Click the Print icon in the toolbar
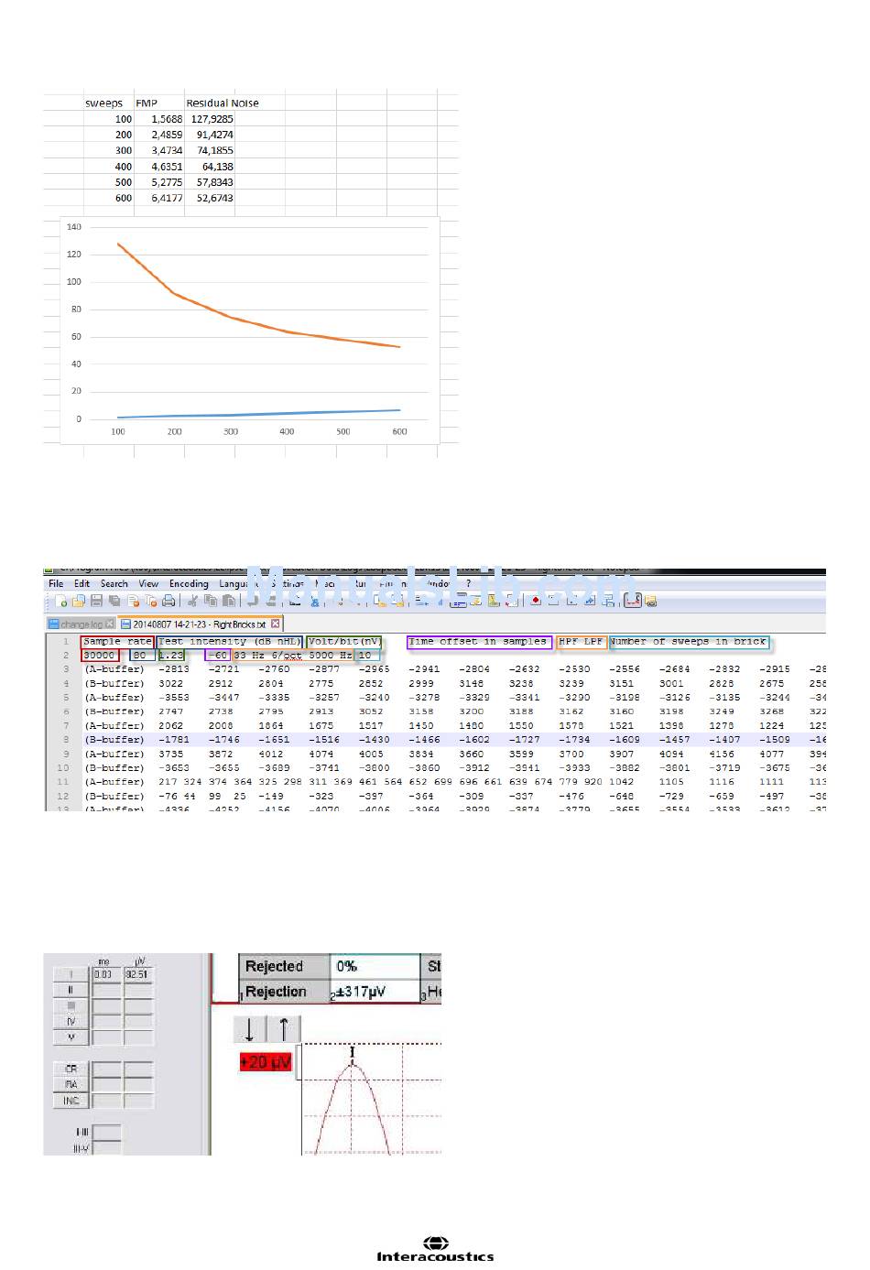The image size is (870, 1270). pos(169,602)
